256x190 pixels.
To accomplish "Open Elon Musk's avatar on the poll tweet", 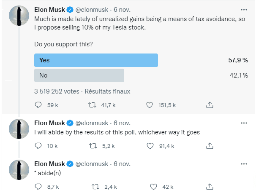I will (18, 15).
